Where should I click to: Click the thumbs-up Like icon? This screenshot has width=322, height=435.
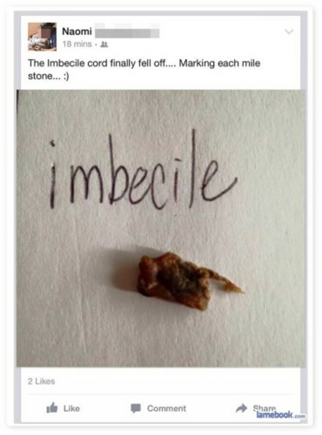tap(52, 408)
